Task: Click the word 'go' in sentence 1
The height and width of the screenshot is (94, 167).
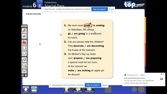Action: coord(69,34)
